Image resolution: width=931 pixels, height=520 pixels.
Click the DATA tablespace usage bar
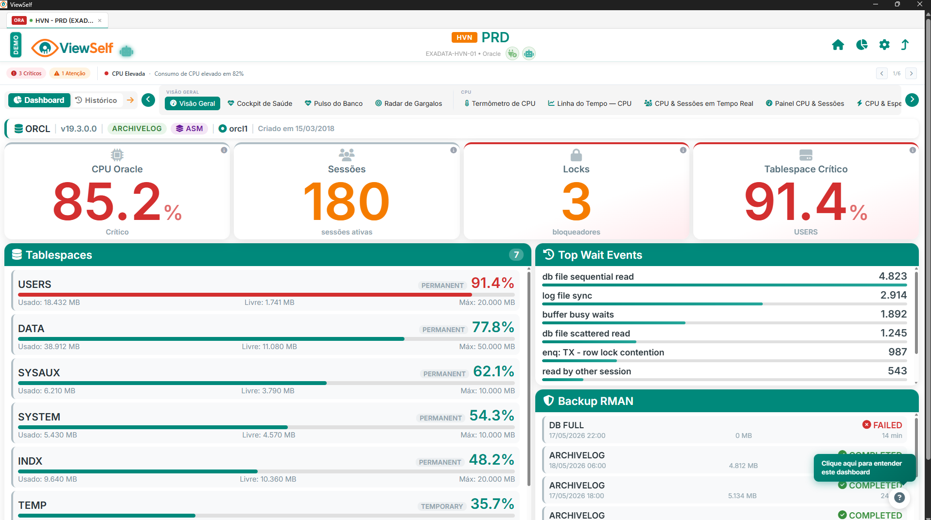tap(266, 339)
